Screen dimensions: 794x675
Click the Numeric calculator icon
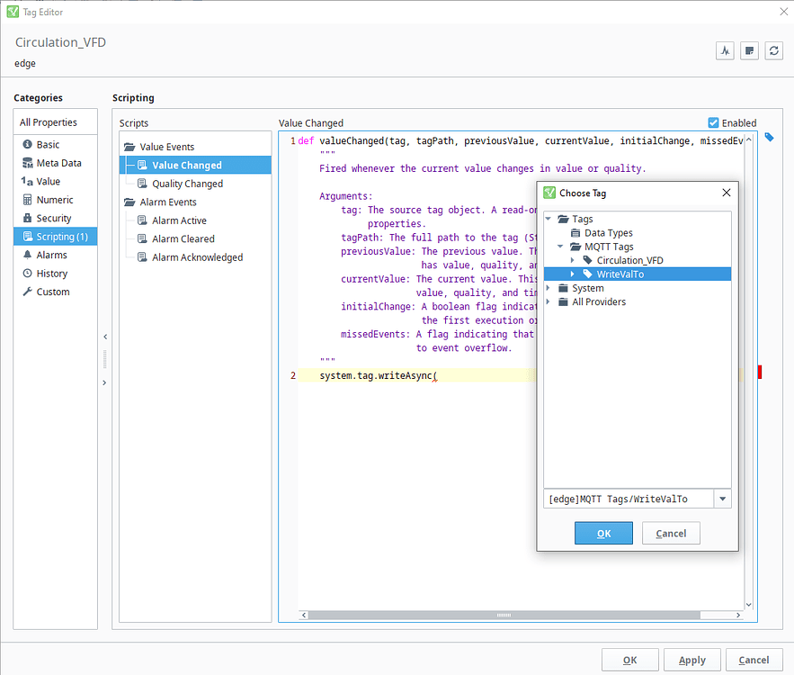coord(27,200)
